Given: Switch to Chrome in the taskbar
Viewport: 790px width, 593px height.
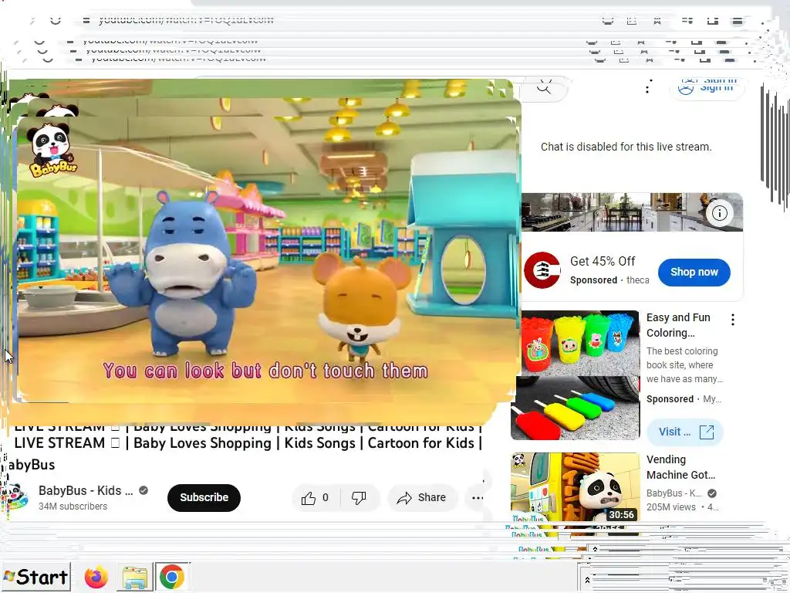Looking at the screenshot, I should click(172, 578).
